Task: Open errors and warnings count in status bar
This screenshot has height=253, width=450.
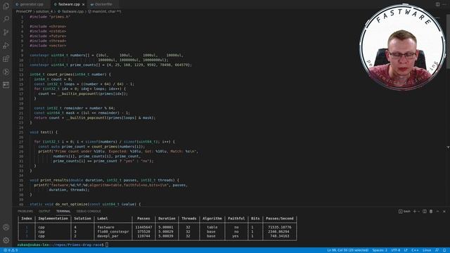Action: (11, 250)
